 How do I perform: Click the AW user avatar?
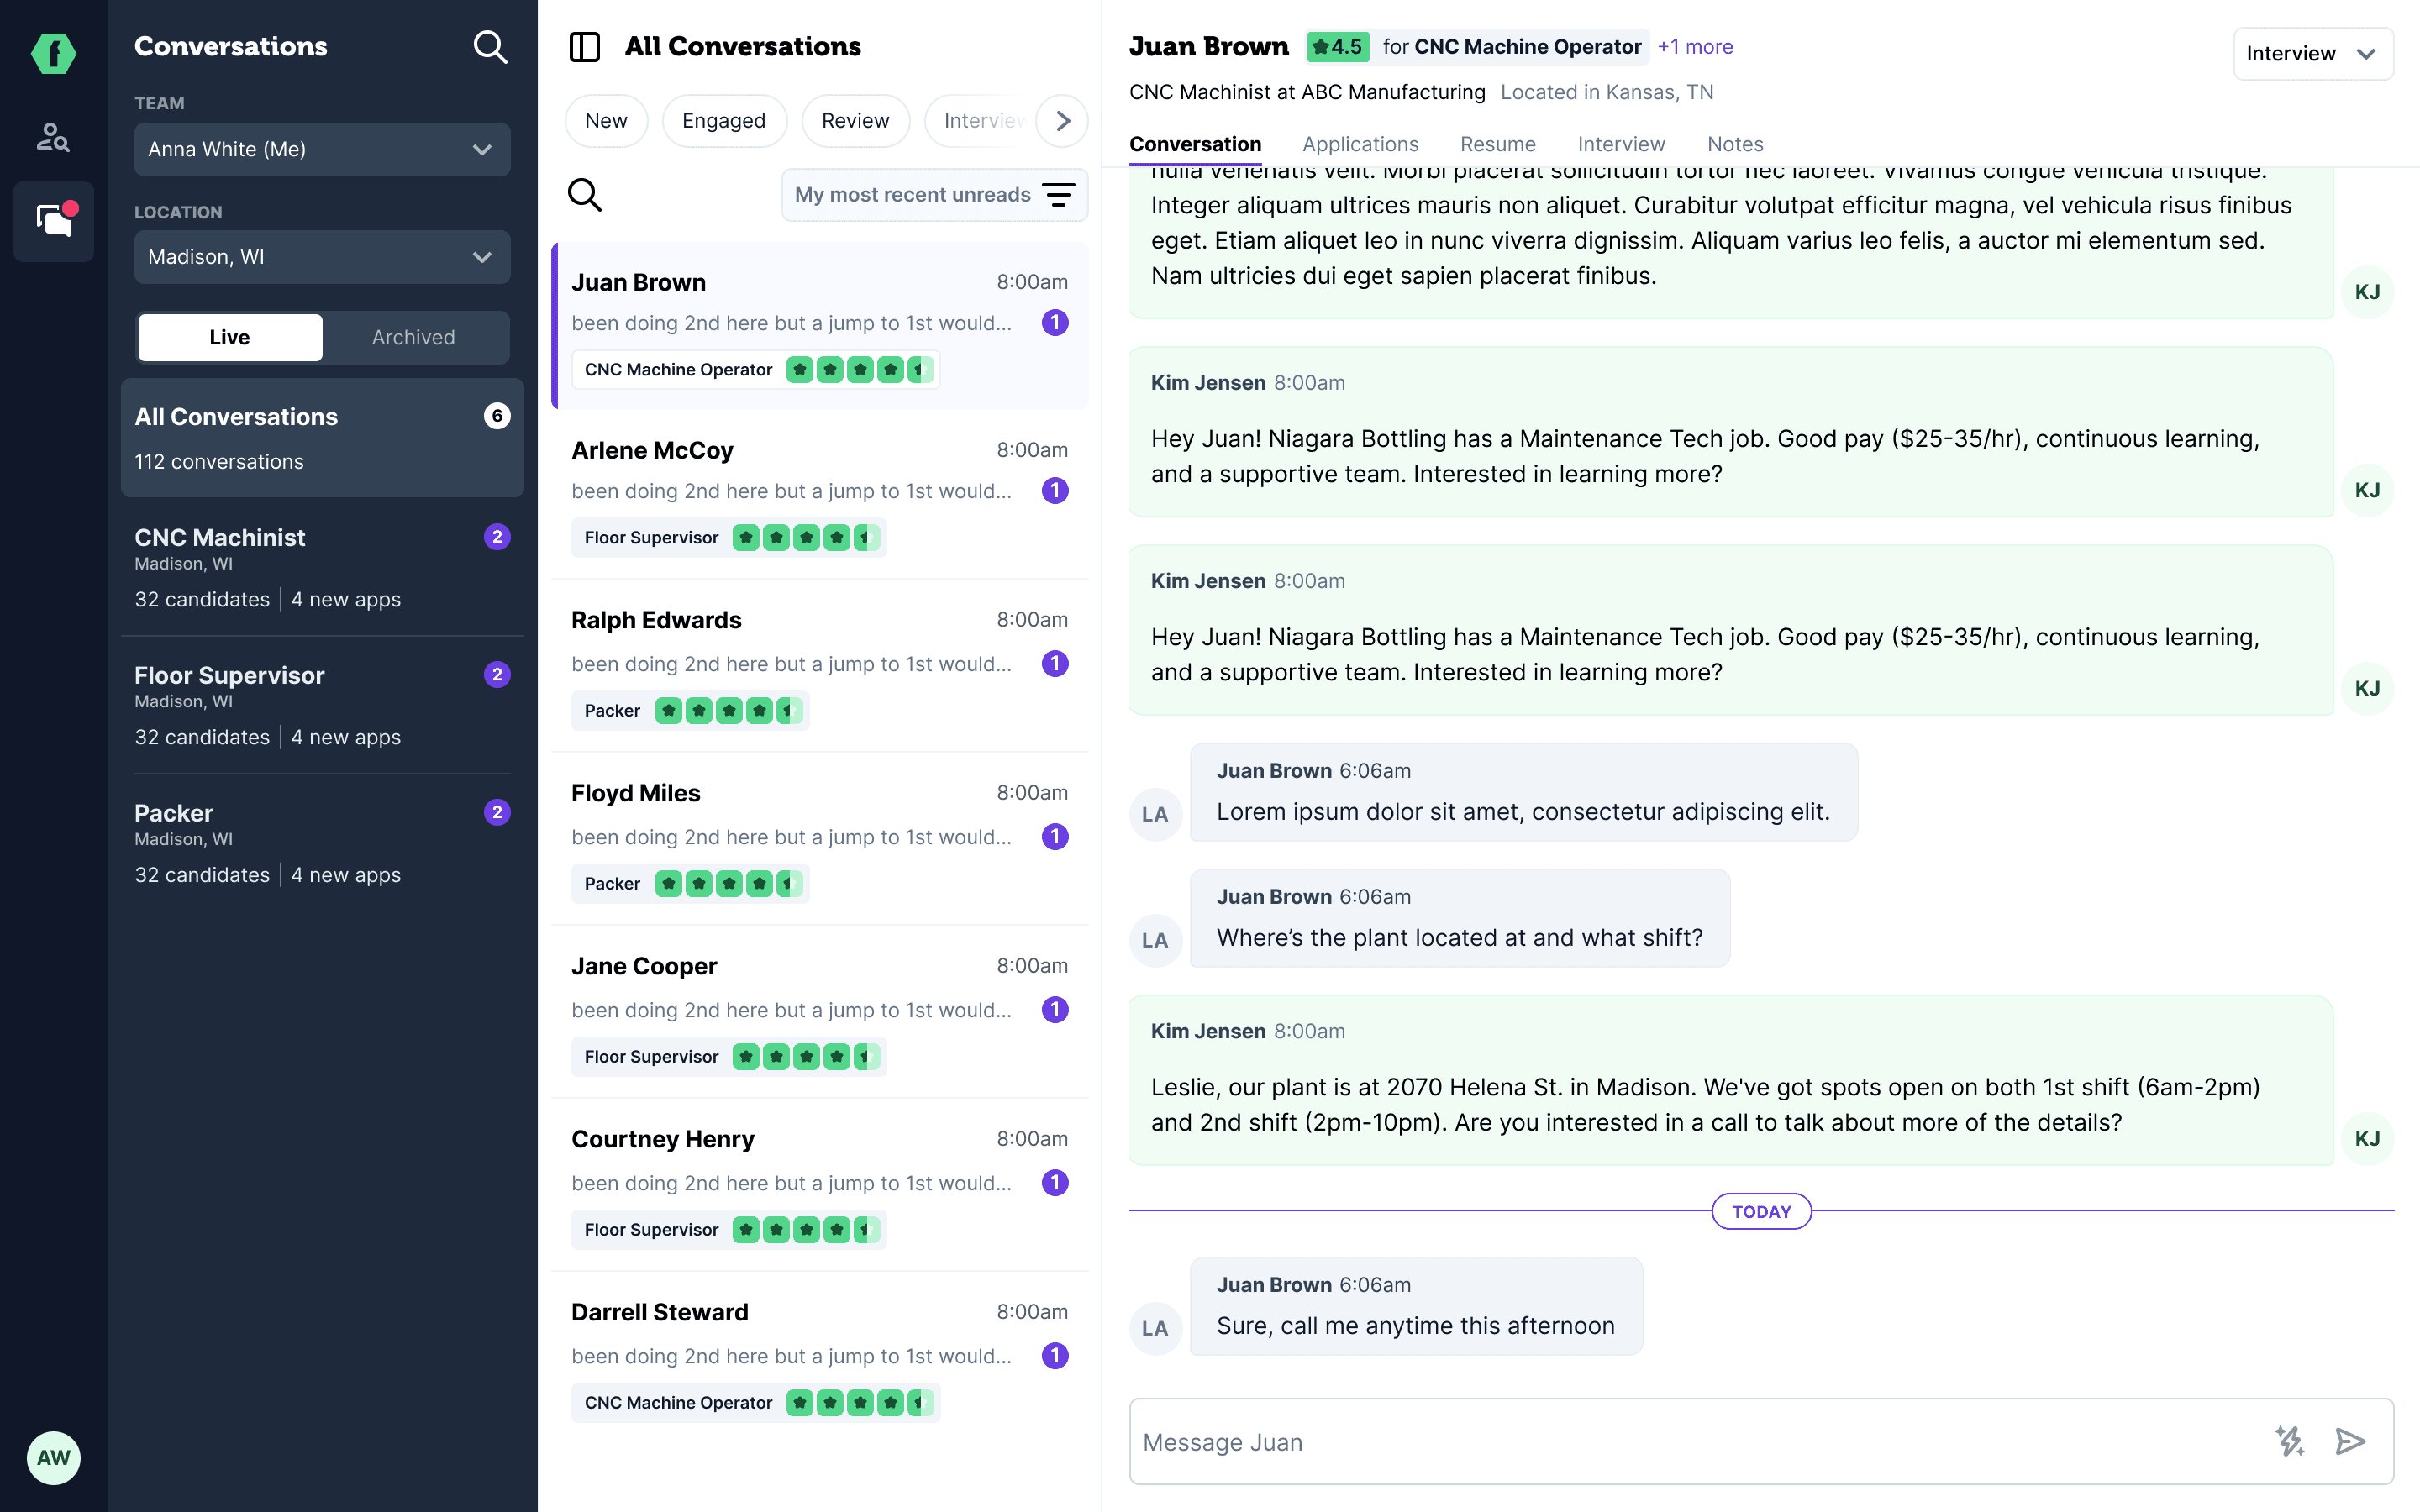(x=53, y=1457)
